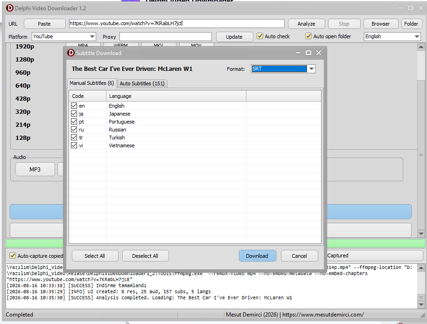Click the log panel scrollbar up arrow
This screenshot has width=427, height=324.
tap(421, 268)
